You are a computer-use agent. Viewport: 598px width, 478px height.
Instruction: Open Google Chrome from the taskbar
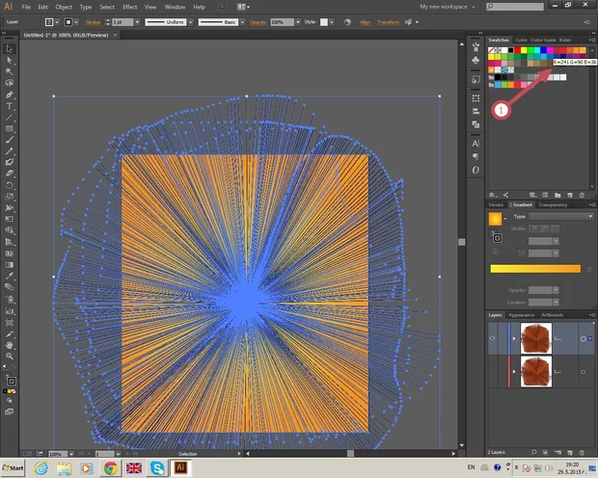(111, 467)
